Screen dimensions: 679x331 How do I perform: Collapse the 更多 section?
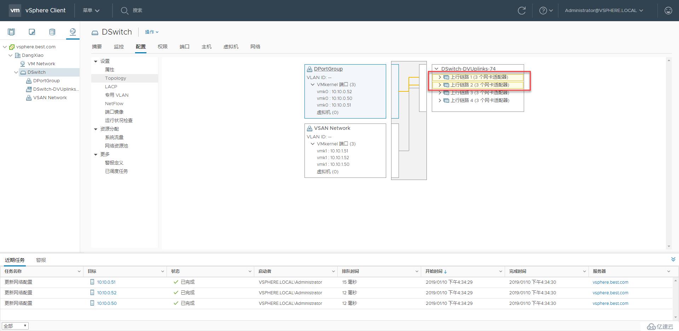click(95, 155)
